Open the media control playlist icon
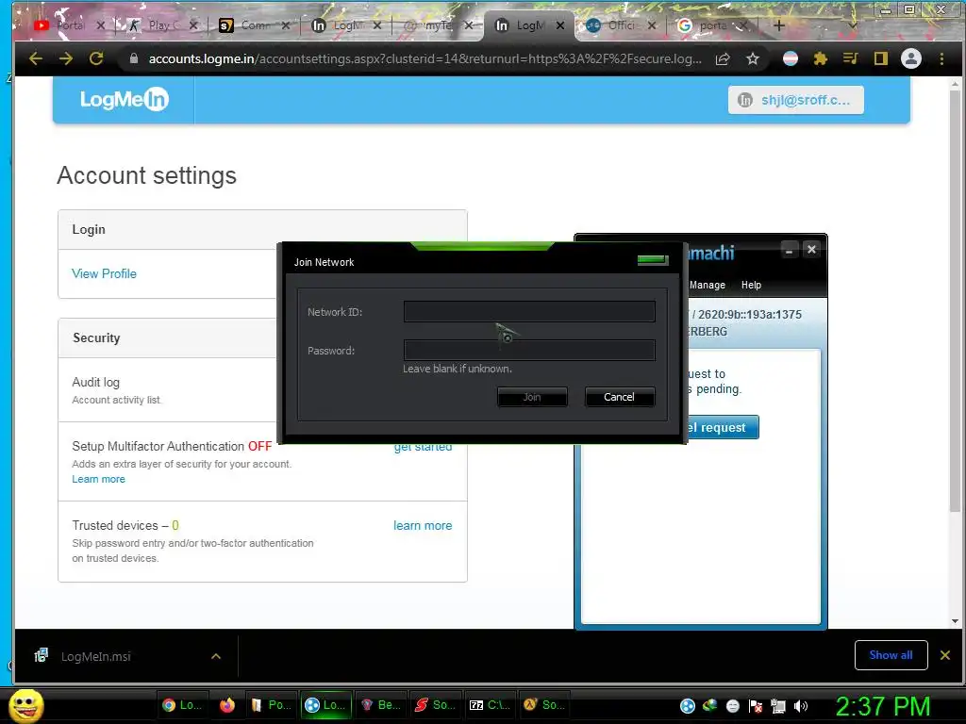The height and width of the screenshot is (724, 966). click(x=850, y=59)
